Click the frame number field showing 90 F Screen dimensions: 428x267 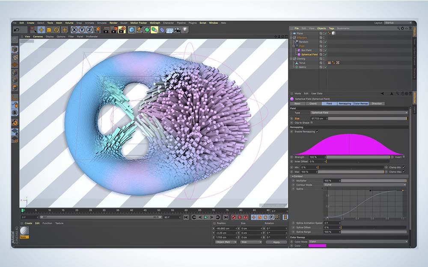coord(166,217)
